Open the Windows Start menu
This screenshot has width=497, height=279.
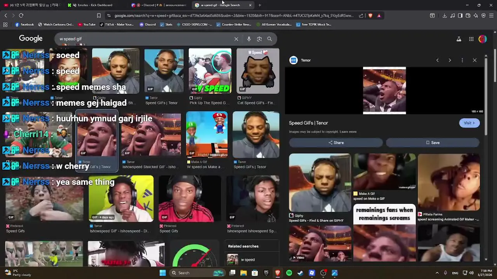[163, 273]
